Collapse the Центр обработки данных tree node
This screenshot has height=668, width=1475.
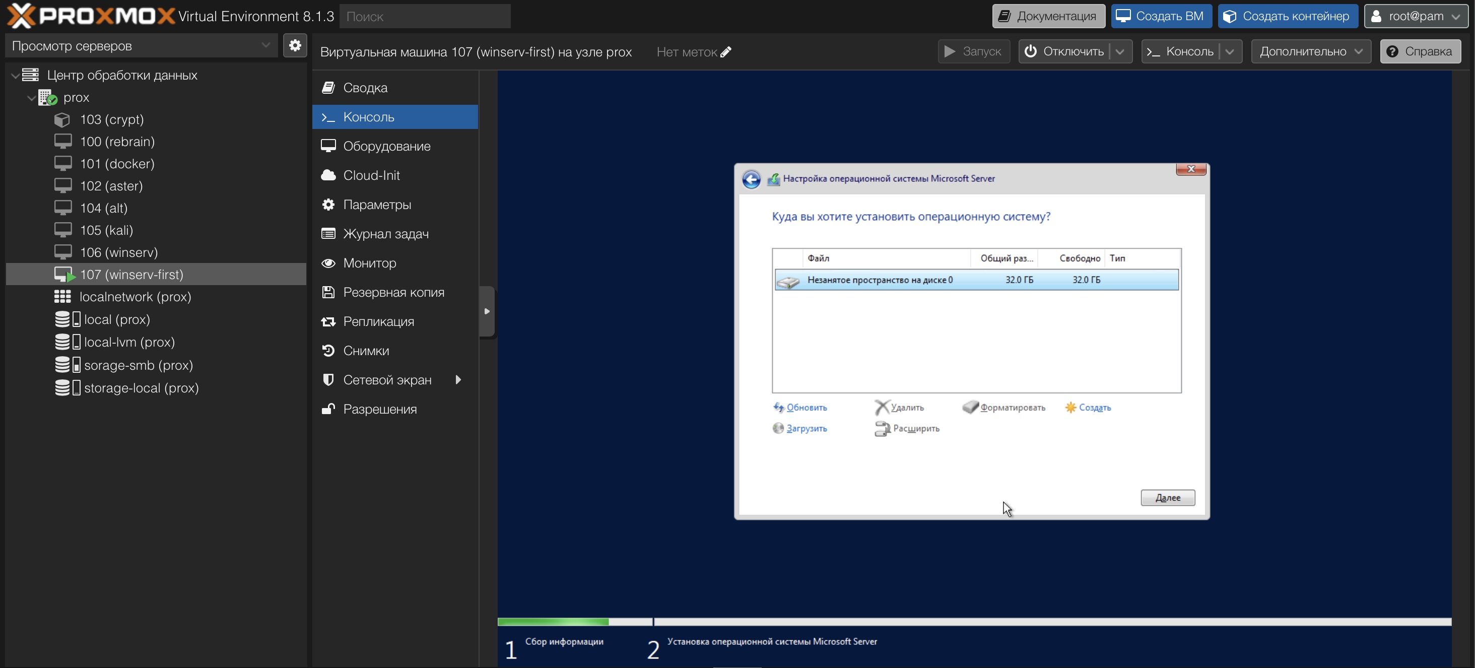(15, 76)
